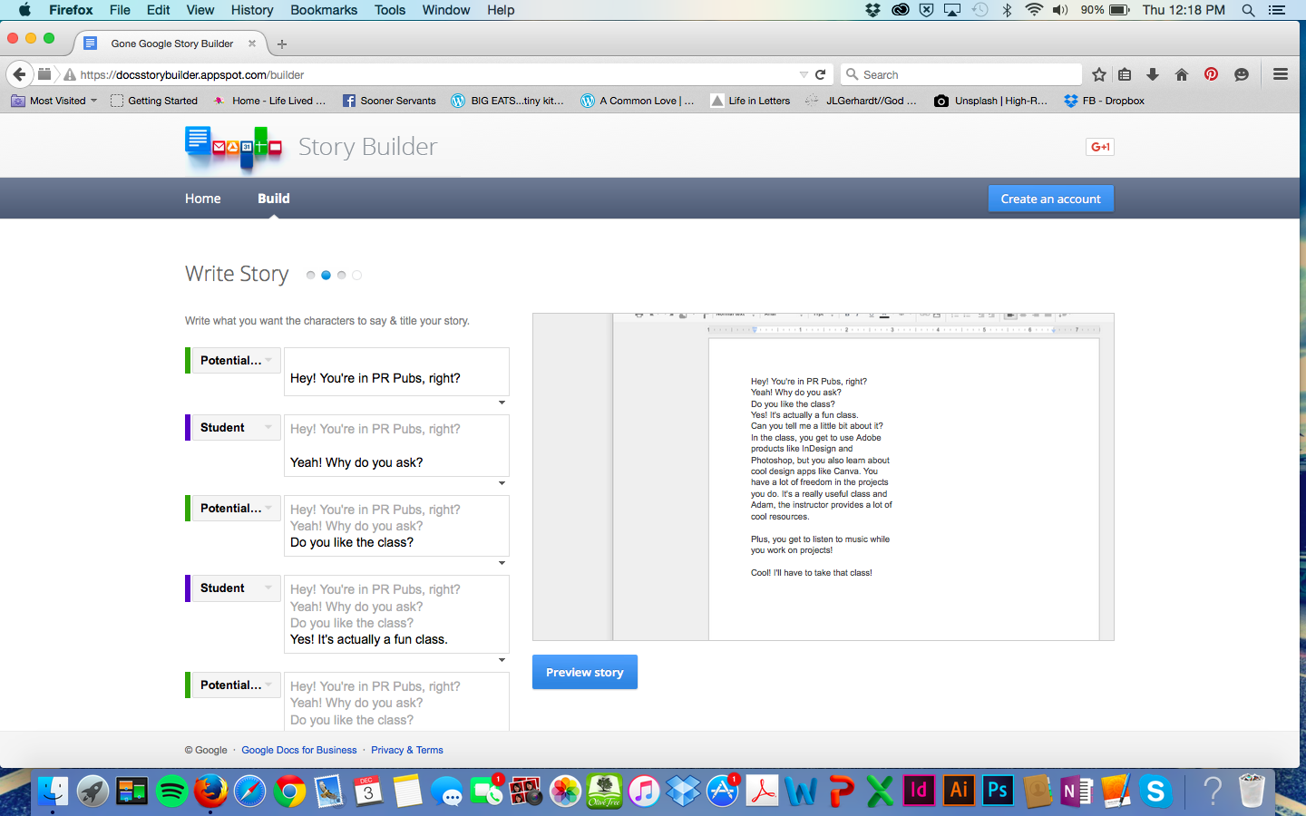Open the bookmarks list icon in toolbar
This screenshot has height=816, width=1306.
coord(1125,74)
